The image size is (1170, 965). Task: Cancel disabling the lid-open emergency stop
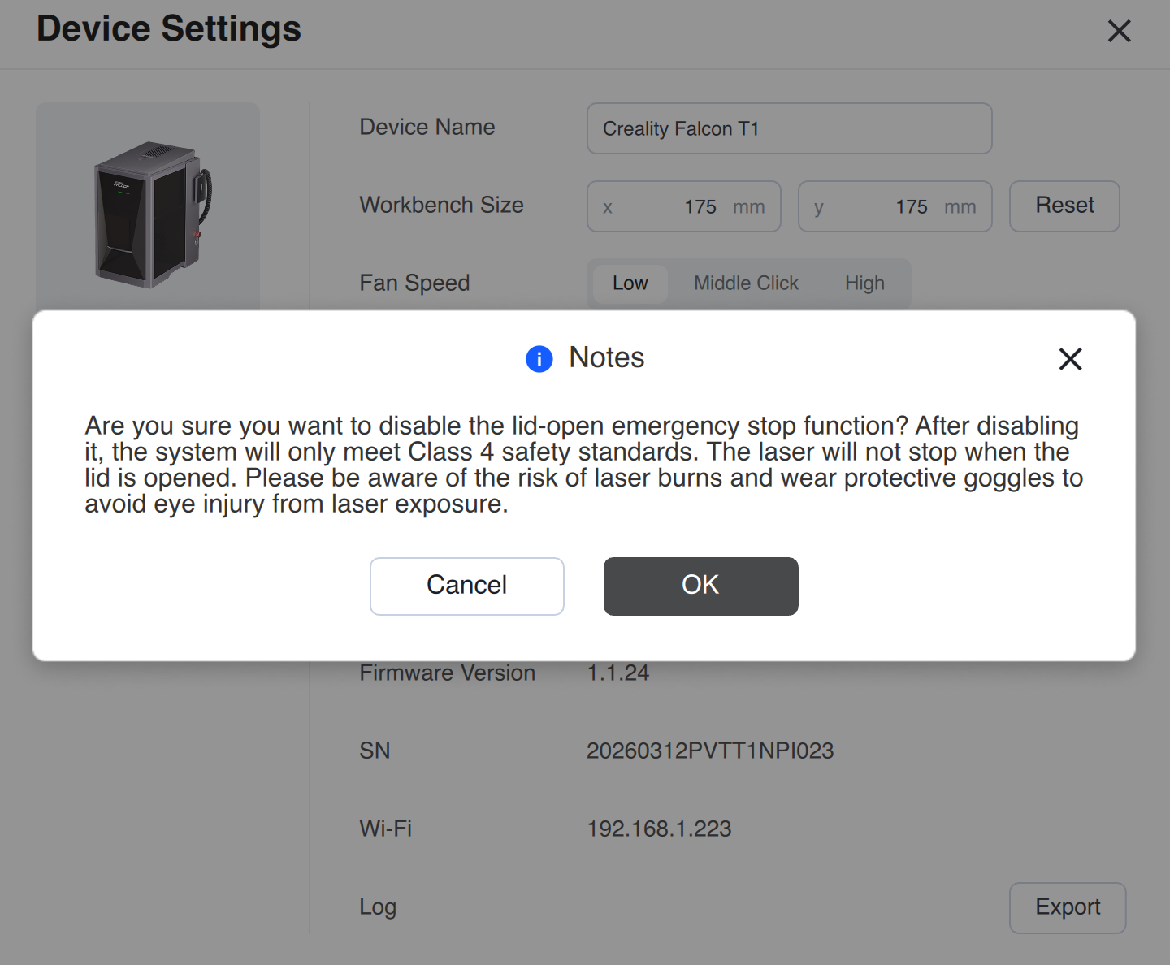(467, 586)
